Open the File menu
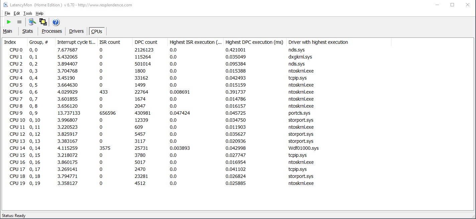The image size is (476, 219). 7,13
